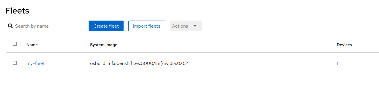This screenshot has height=112, width=379.
Task: Tick the select-all checkbox in table header
Action: click(15, 44)
